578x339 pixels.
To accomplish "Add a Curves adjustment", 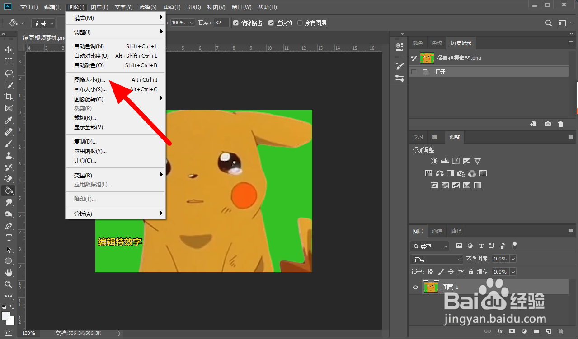I will [456, 161].
